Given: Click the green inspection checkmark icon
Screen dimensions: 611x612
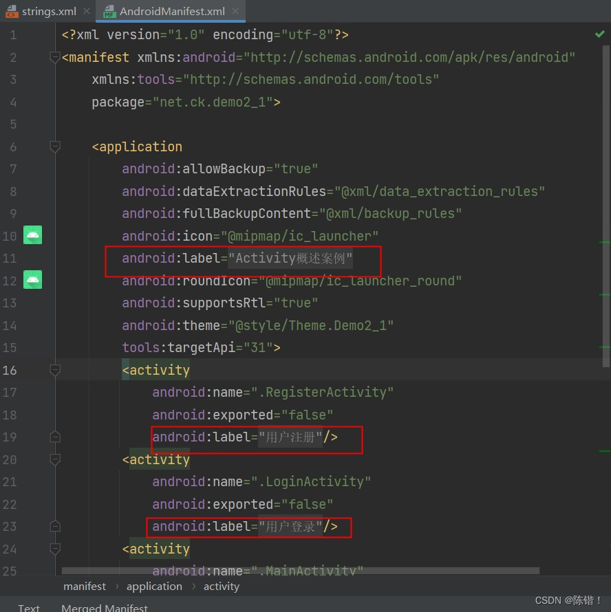Looking at the screenshot, I should (x=600, y=34).
